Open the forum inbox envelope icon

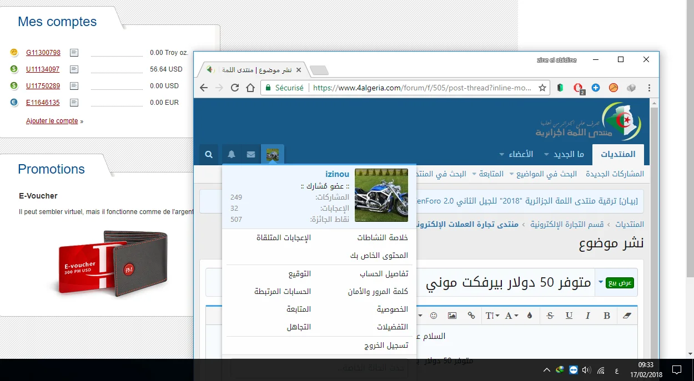251,155
